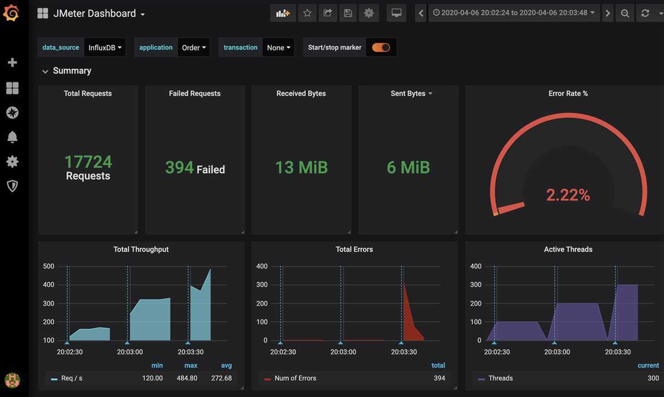This screenshot has height=397, width=664.
Task: Click the Total Requests panel title
Action: pyautogui.click(x=87, y=94)
